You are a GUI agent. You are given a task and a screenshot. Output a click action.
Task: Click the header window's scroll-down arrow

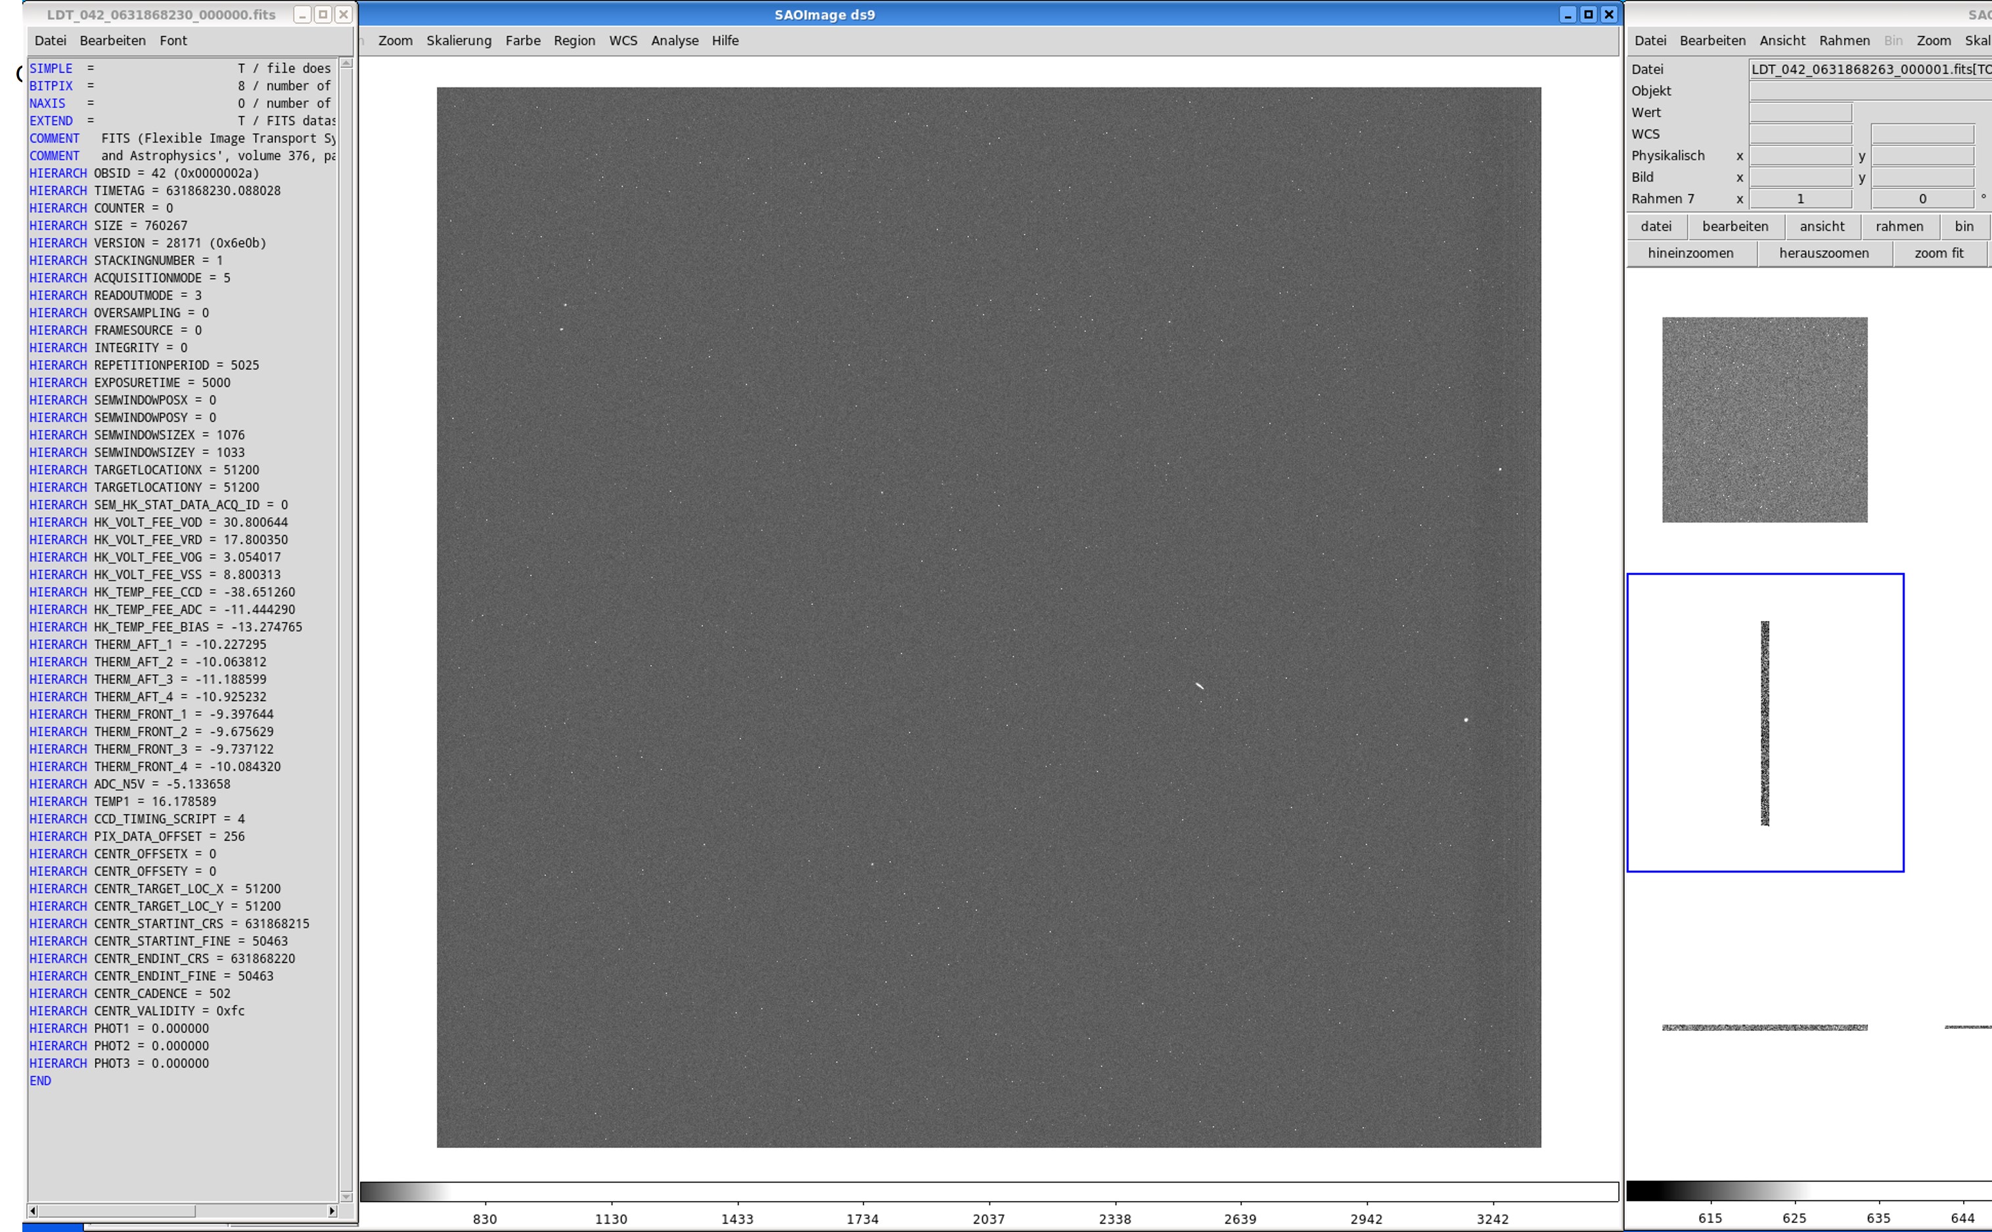tap(346, 1197)
